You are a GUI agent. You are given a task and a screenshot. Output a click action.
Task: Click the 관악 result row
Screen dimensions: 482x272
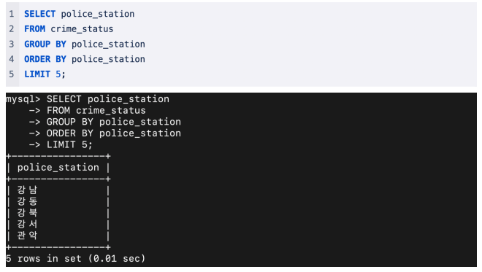tap(58, 236)
